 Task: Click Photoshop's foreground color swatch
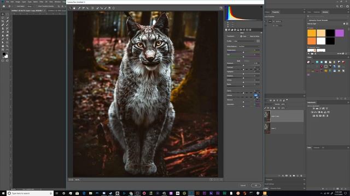pyautogui.click(x=4, y=54)
